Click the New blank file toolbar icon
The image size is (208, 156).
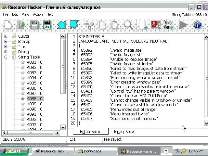[8, 25]
